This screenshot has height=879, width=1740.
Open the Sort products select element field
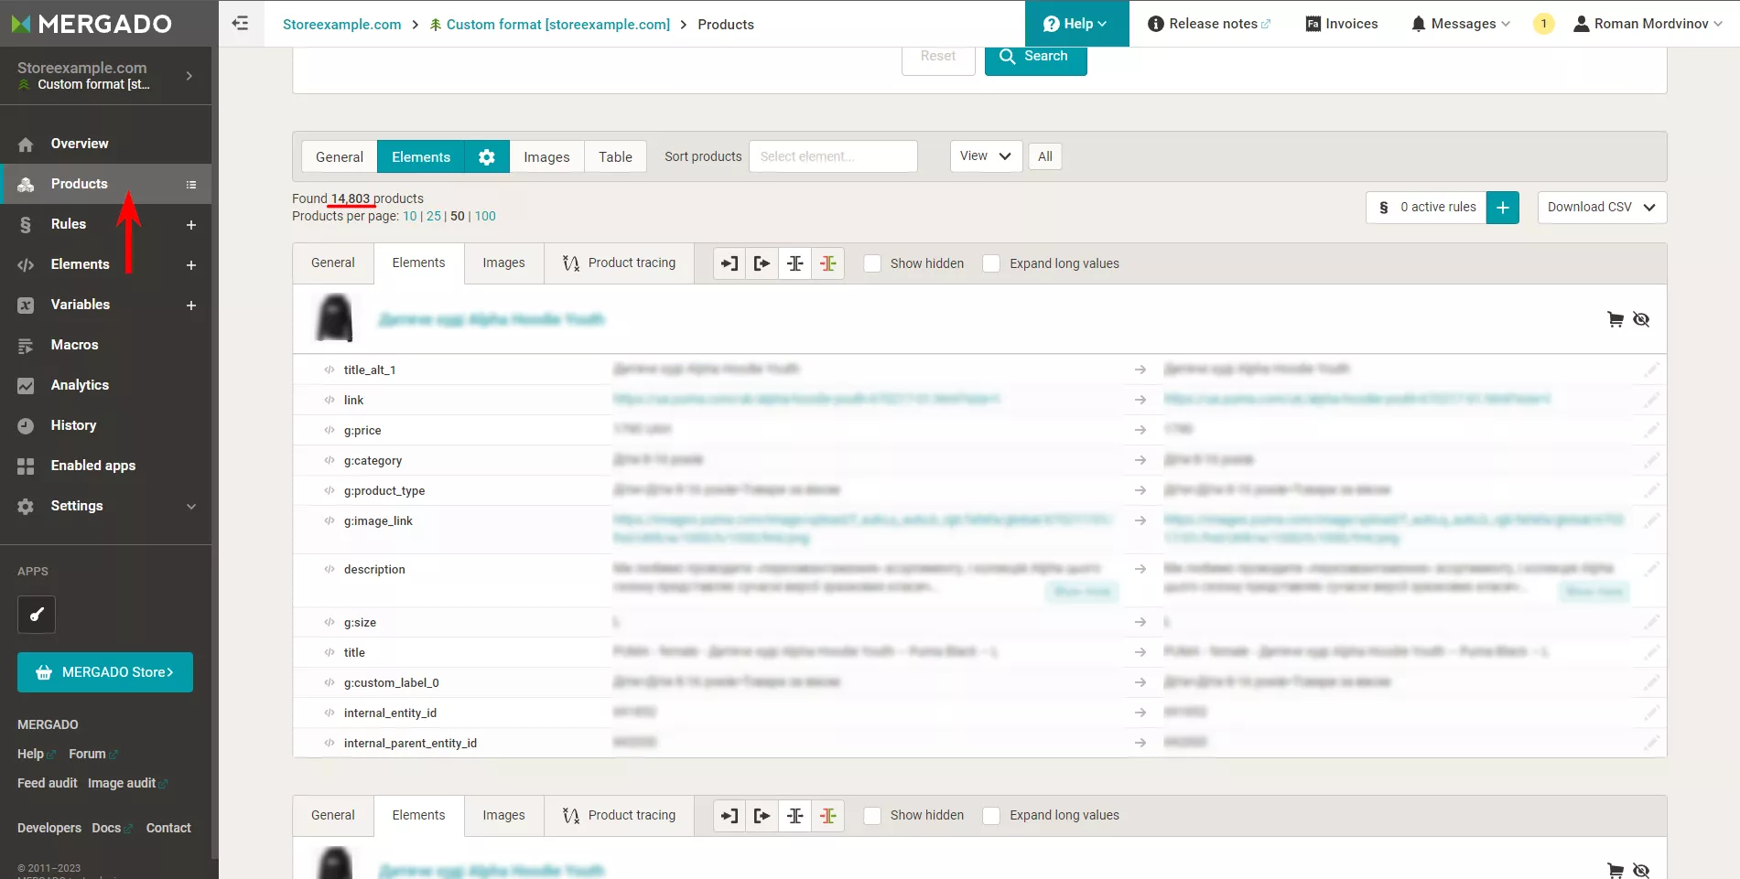point(833,156)
